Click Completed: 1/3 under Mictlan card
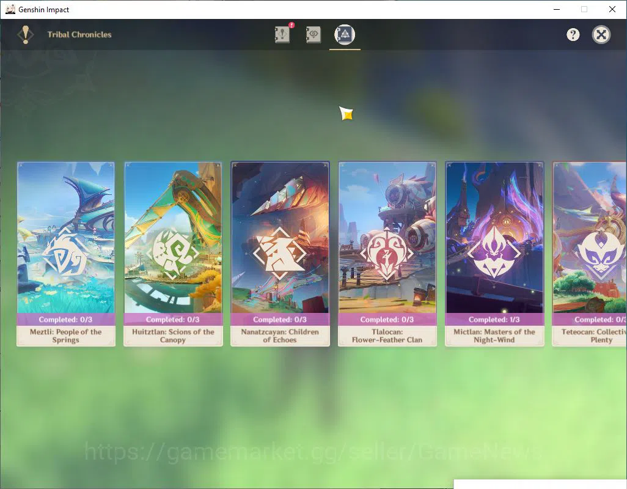 point(494,320)
